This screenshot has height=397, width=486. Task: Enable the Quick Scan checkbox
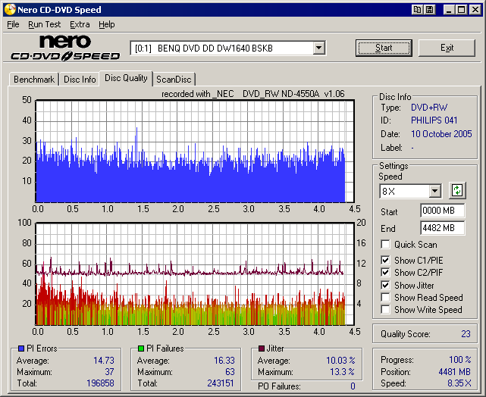(x=385, y=245)
